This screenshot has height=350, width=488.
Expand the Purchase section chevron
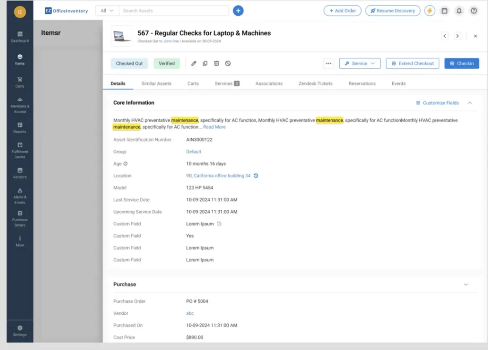point(466,285)
